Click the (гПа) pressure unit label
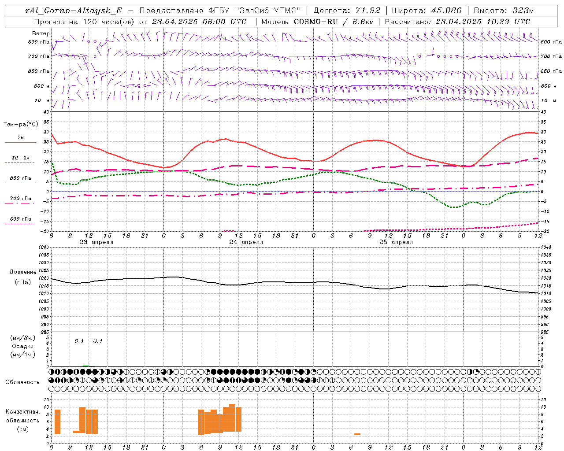This screenshot has height=451, width=564. [22, 282]
